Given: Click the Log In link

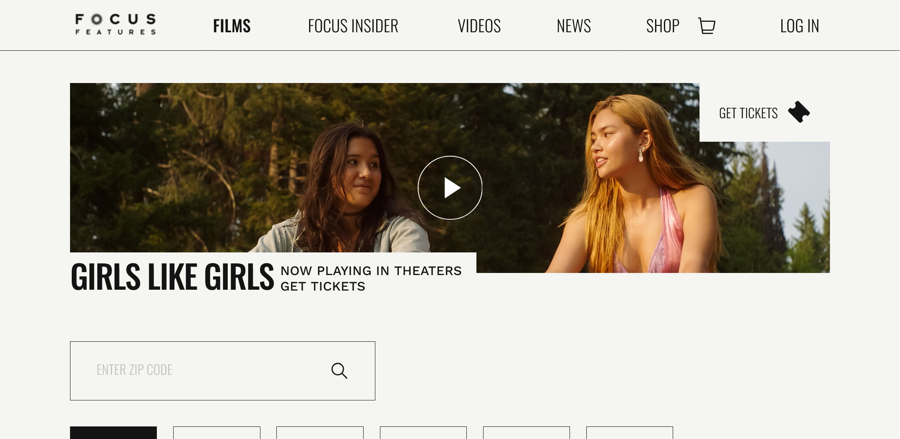Looking at the screenshot, I should pyautogui.click(x=799, y=26).
